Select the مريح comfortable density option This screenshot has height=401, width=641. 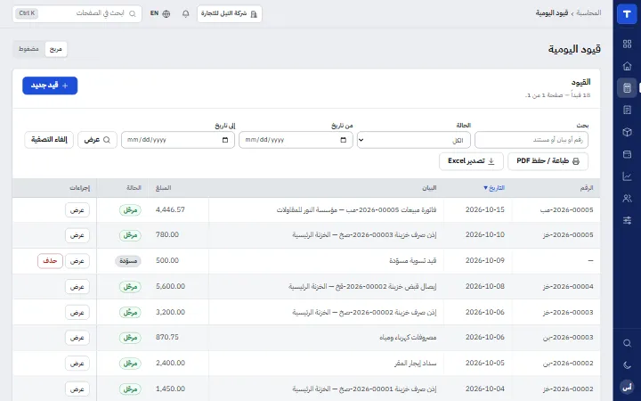coord(55,49)
